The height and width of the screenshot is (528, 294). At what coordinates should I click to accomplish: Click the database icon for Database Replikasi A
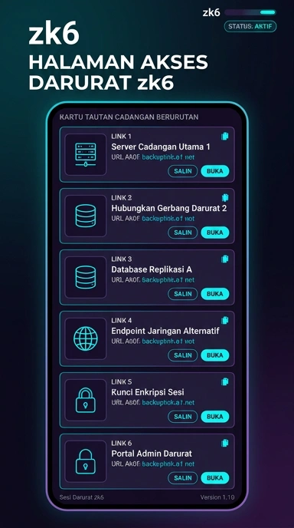click(85, 277)
